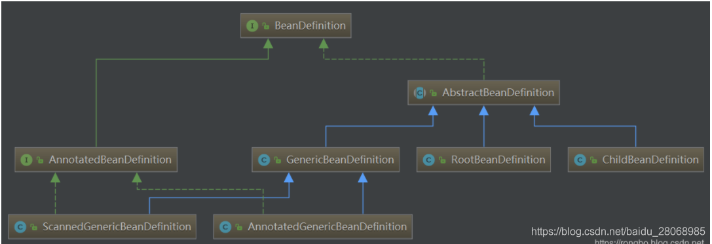Click the interface icon on BeanDefinition
The width and height of the screenshot is (712, 244).
tap(252, 26)
